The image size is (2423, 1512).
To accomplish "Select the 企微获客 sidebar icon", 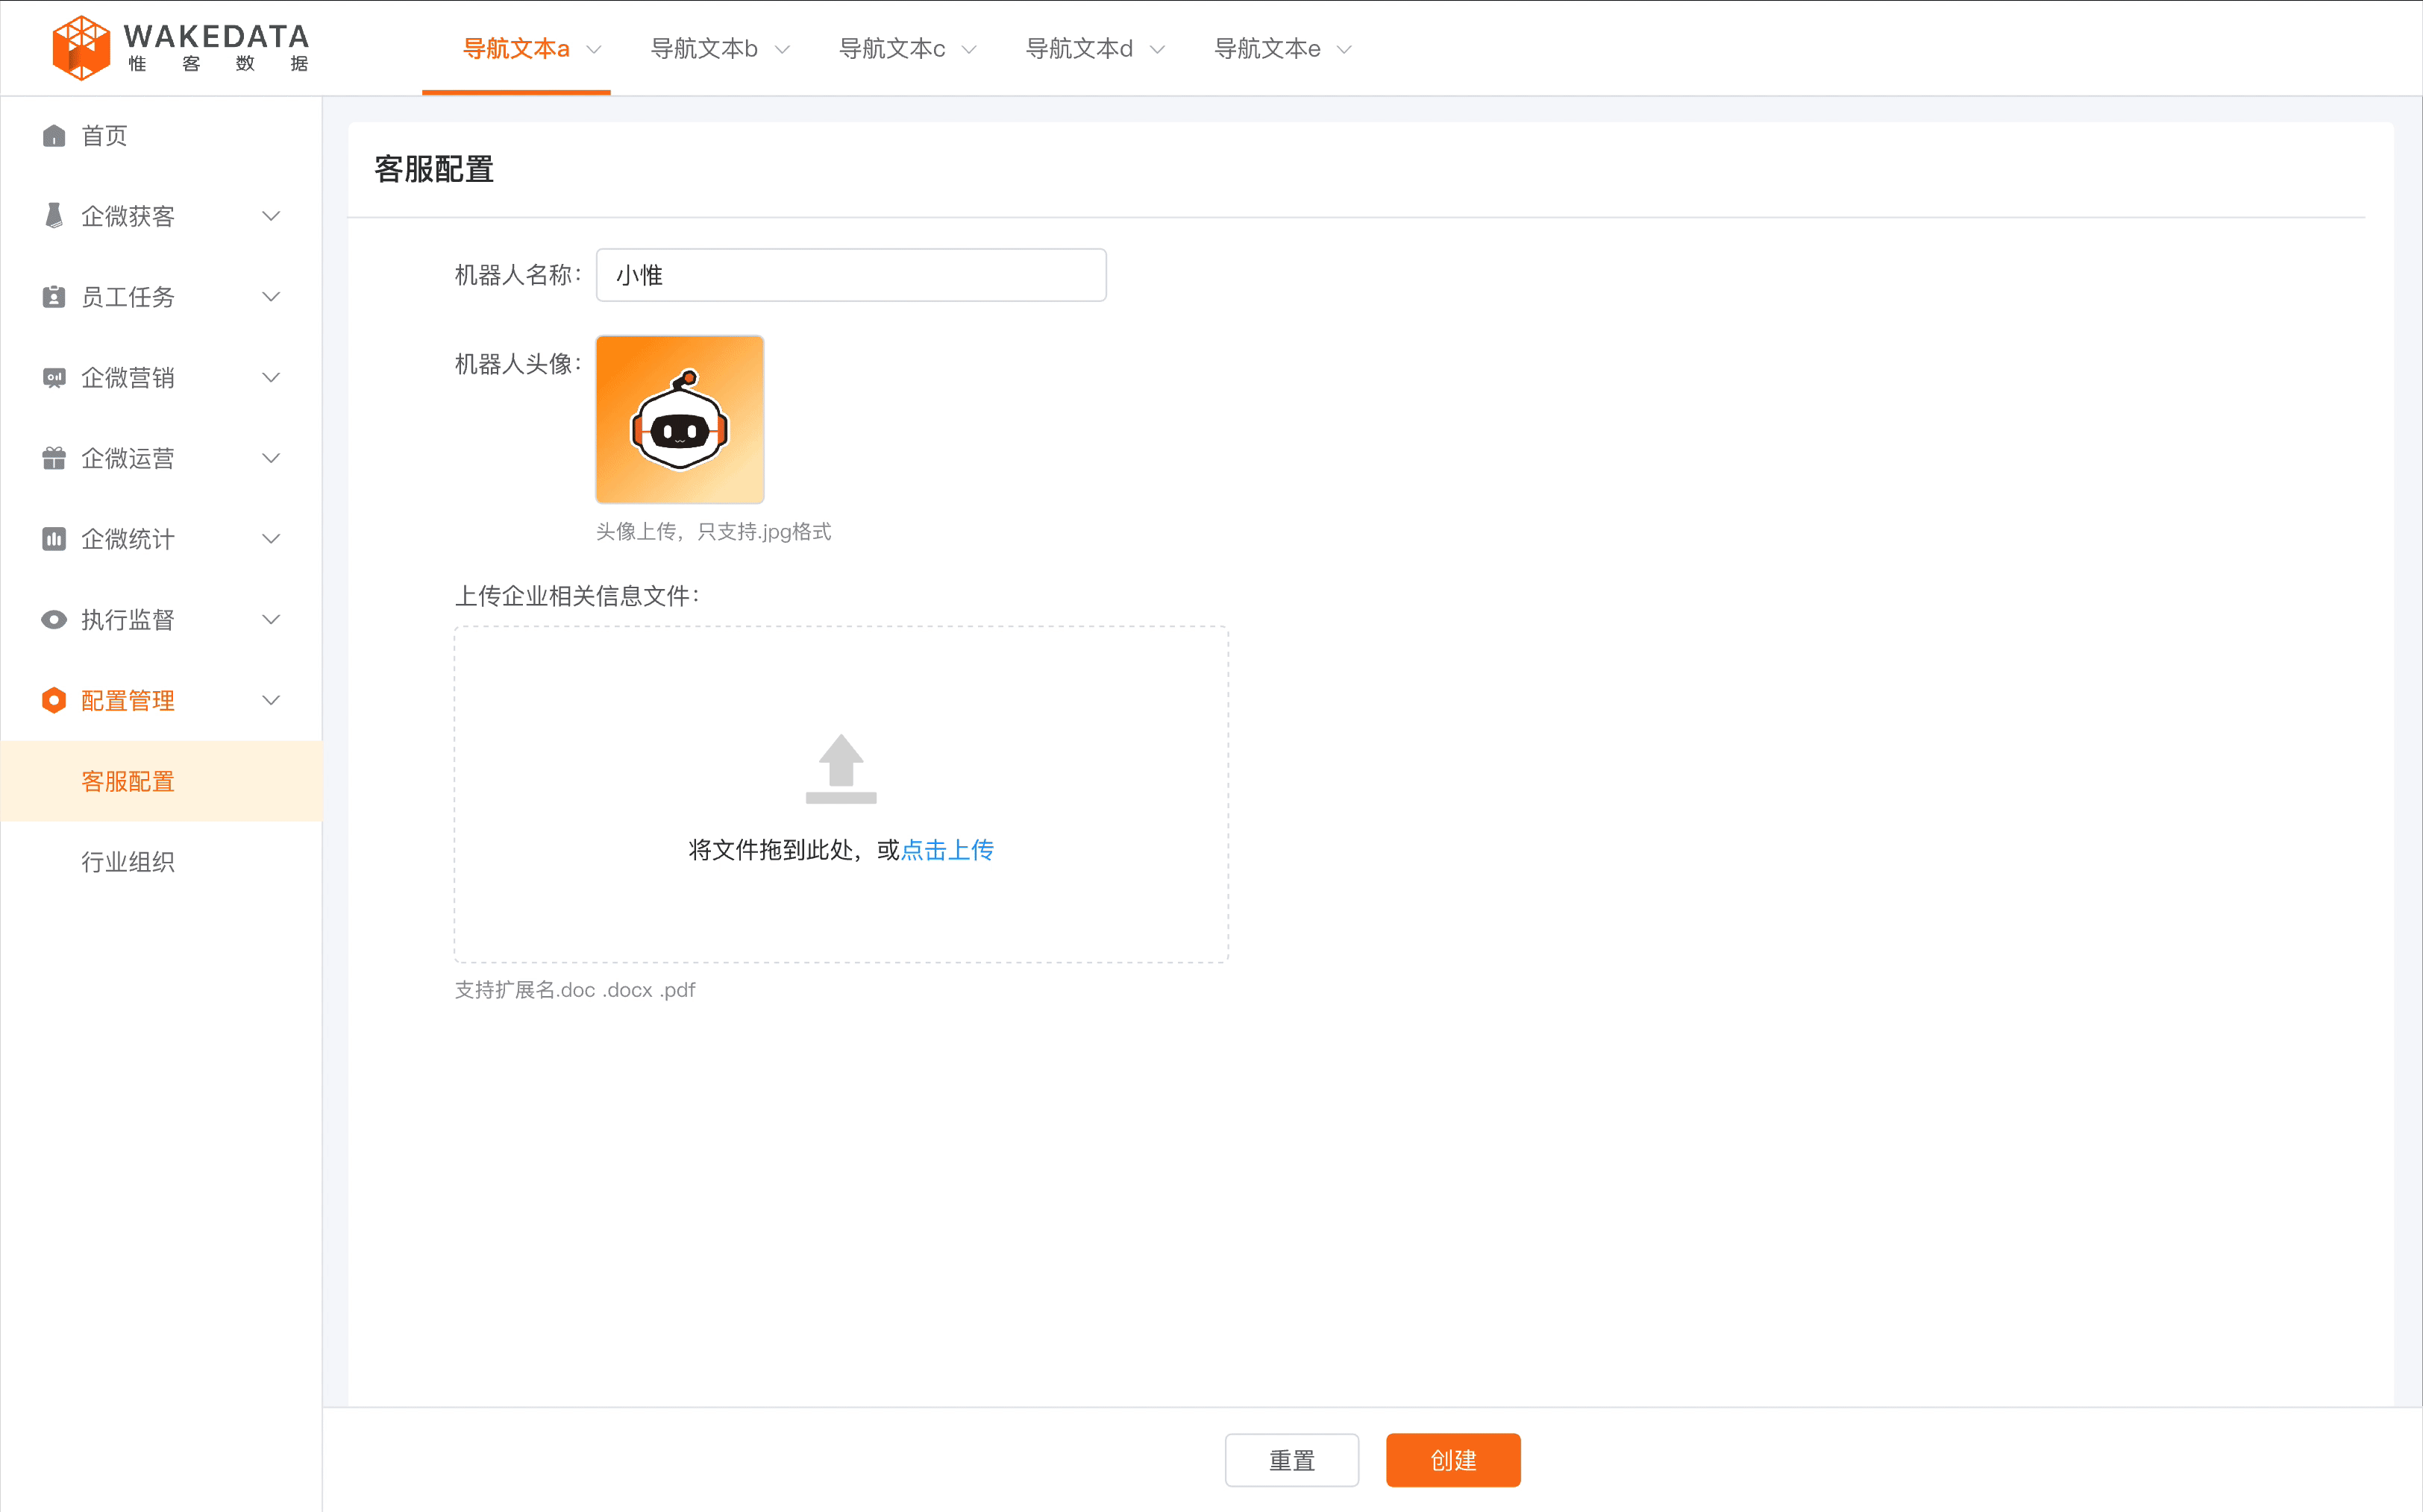I will click(54, 216).
